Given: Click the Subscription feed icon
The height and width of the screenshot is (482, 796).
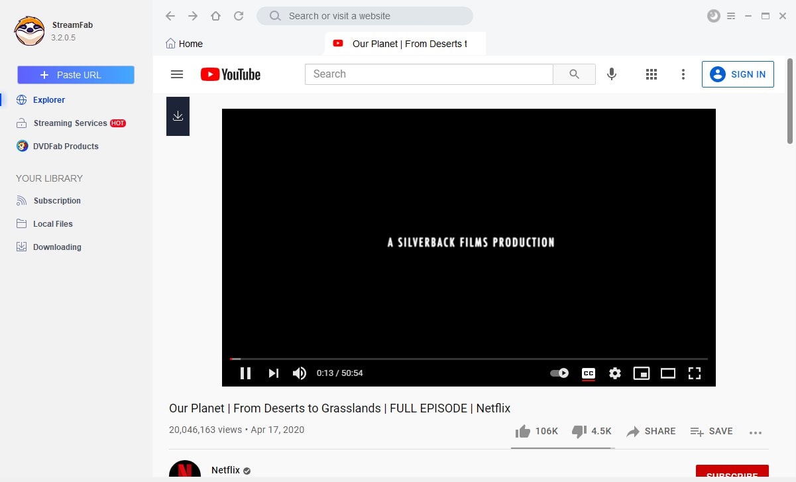Looking at the screenshot, I should pos(21,201).
